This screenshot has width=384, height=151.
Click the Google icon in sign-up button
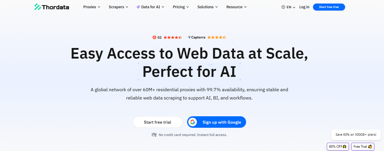click(193, 122)
